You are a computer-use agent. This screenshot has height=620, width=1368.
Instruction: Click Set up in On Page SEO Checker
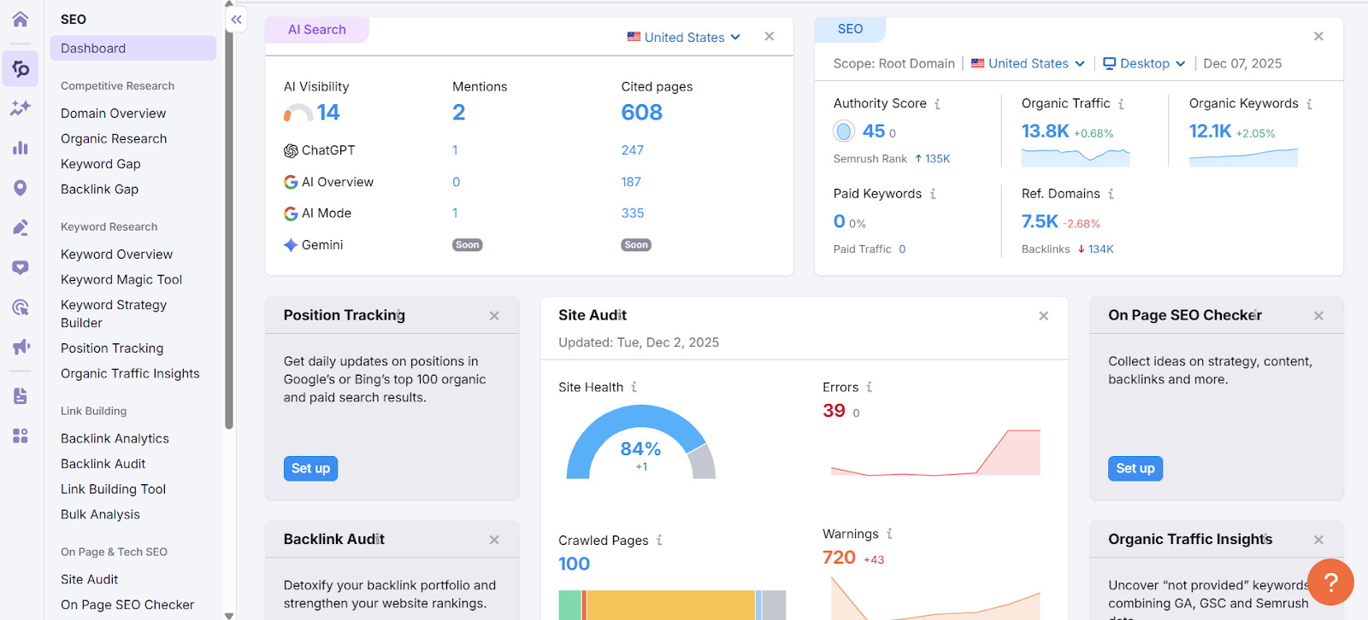click(x=1135, y=468)
